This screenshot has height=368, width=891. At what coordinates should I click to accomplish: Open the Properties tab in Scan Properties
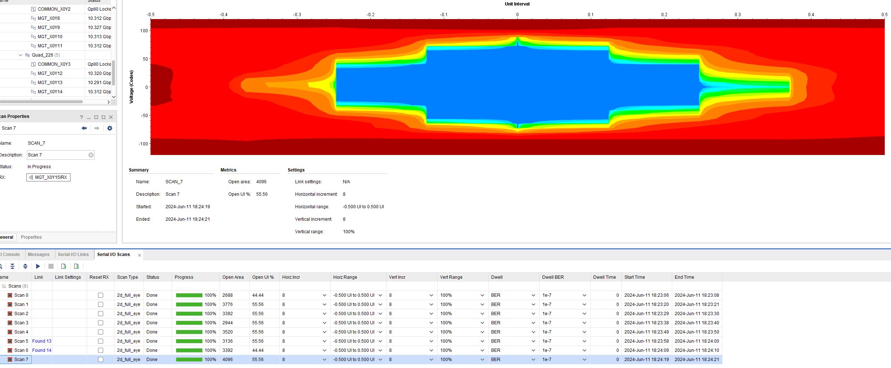pos(31,237)
